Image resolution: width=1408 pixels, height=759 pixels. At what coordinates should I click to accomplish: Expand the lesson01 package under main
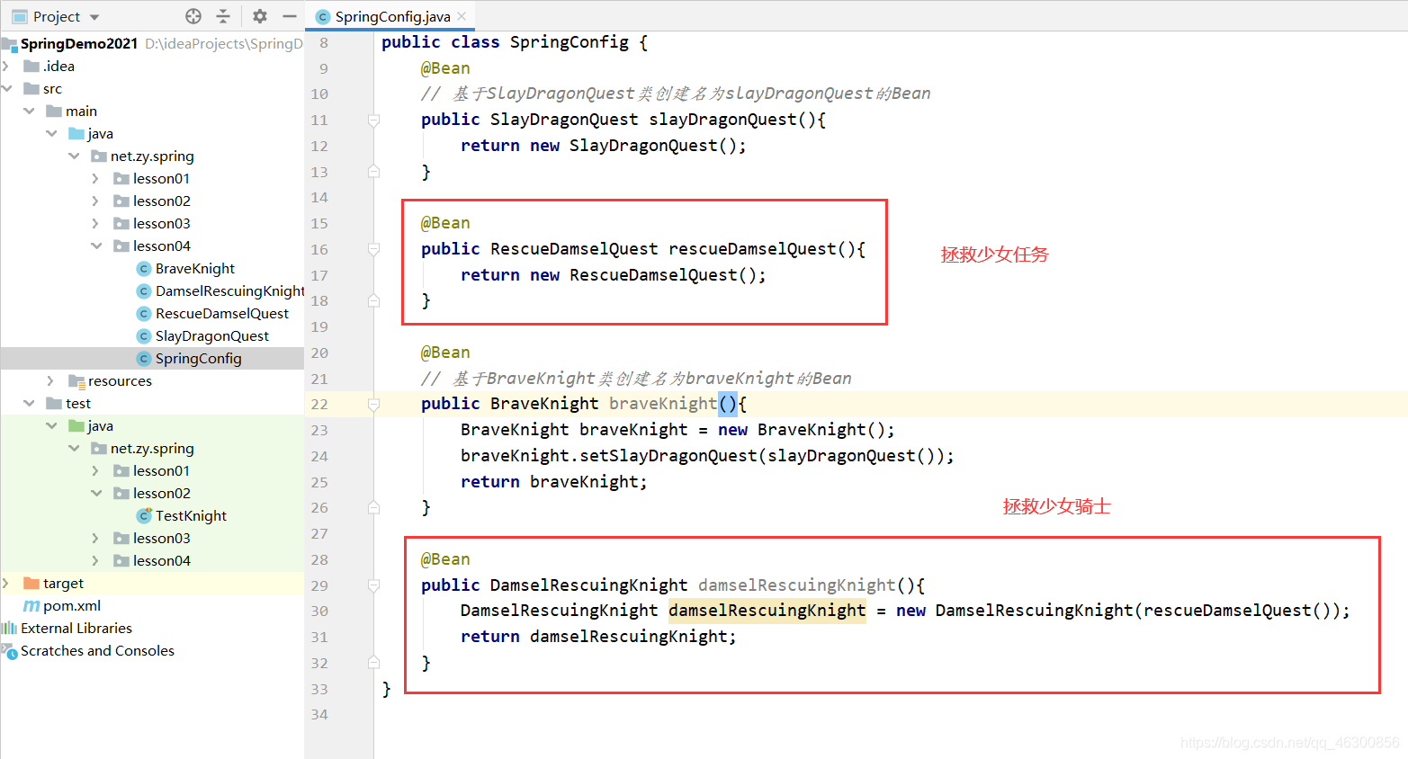(x=96, y=178)
